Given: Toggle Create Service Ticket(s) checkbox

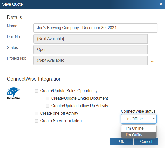Looking at the screenshot, I should 36,121.
